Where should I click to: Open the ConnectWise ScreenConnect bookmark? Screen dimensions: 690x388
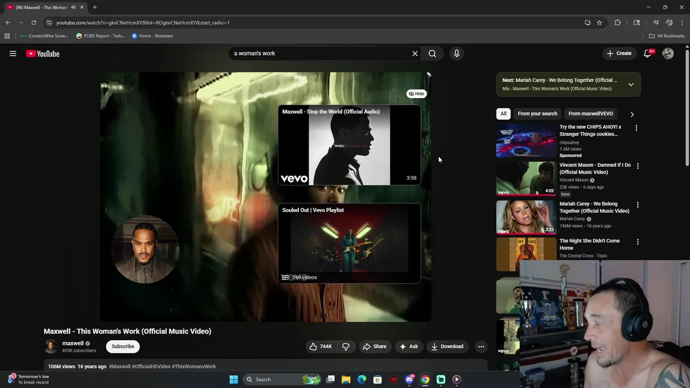[44, 36]
